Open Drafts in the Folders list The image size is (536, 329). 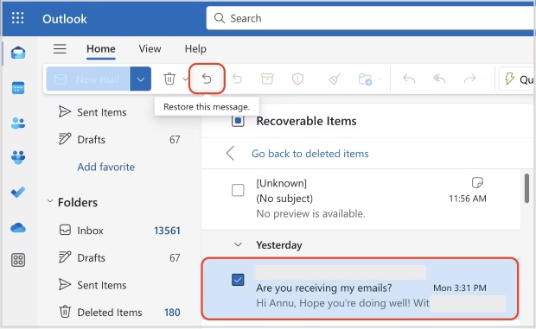coord(119,257)
